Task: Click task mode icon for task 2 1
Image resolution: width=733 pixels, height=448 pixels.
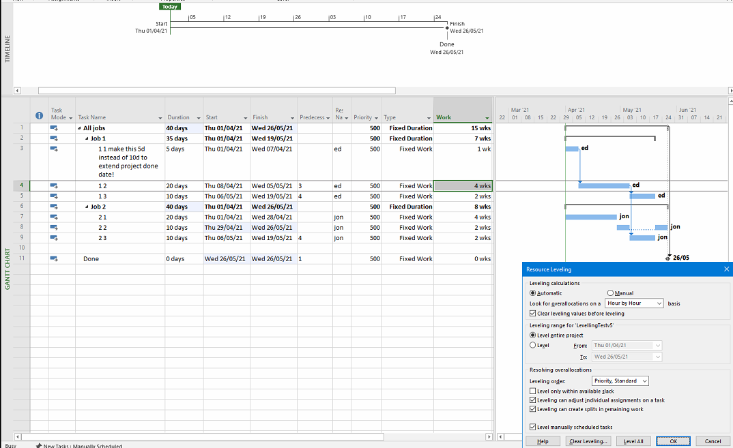Action: (x=54, y=218)
